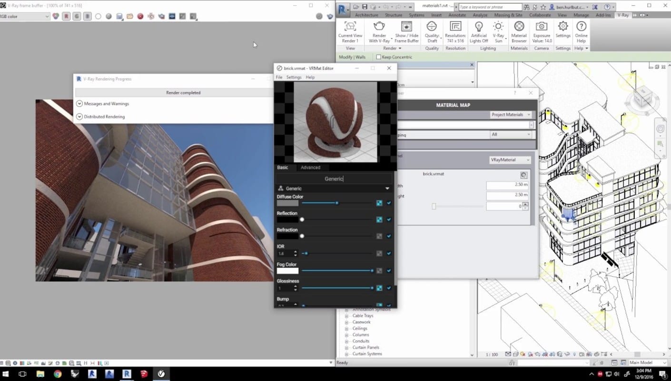
Task: Click the Windows Start button
Action: [x=7, y=374]
